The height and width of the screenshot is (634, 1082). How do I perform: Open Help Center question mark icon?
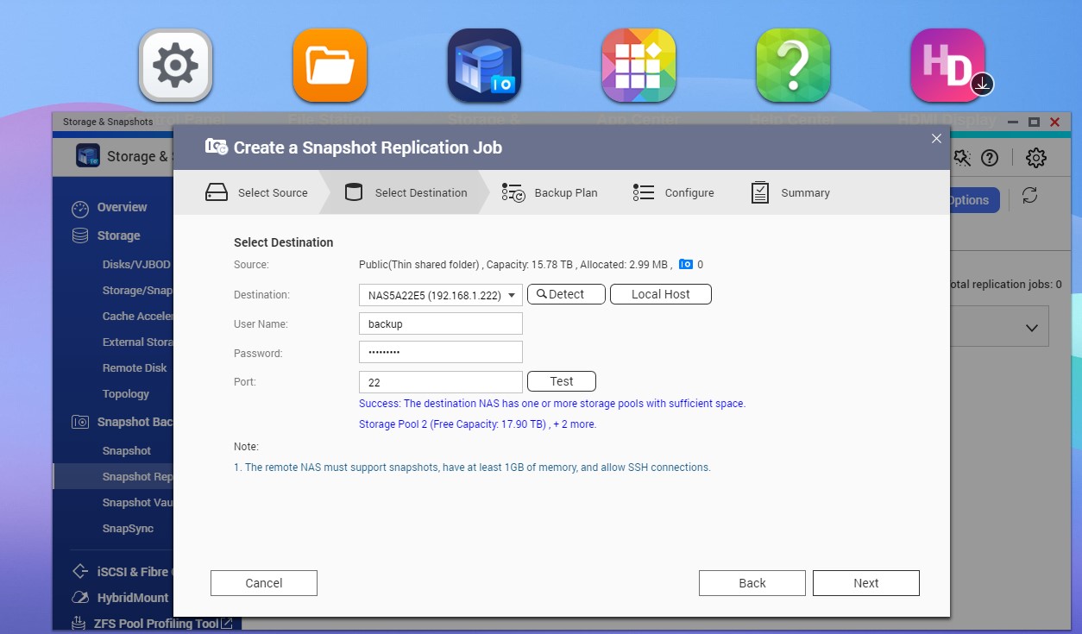pos(793,66)
